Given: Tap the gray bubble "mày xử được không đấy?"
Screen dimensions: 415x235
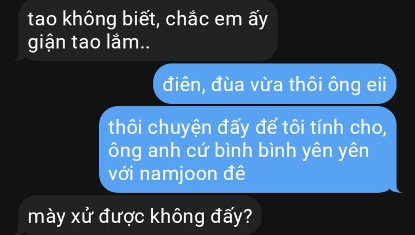Looking at the screenshot, I should [140, 215].
